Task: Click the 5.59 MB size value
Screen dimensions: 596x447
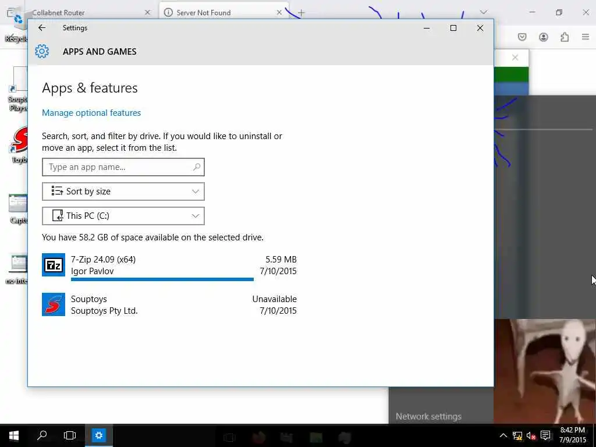Action: (281, 259)
